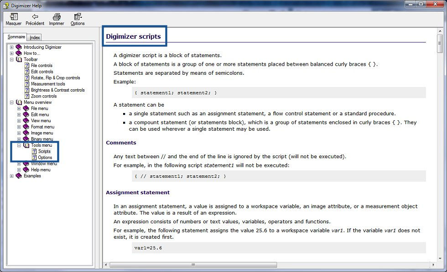Click the book icon next to Image menu
The width and height of the screenshot is (447, 272).
pyautogui.click(x=26, y=133)
